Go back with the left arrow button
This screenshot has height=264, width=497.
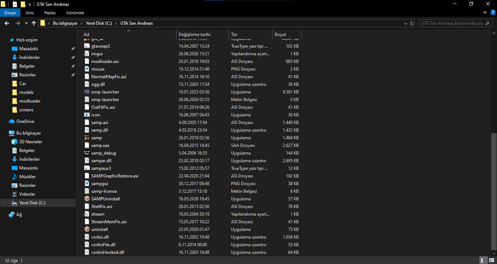pyautogui.click(x=7, y=23)
